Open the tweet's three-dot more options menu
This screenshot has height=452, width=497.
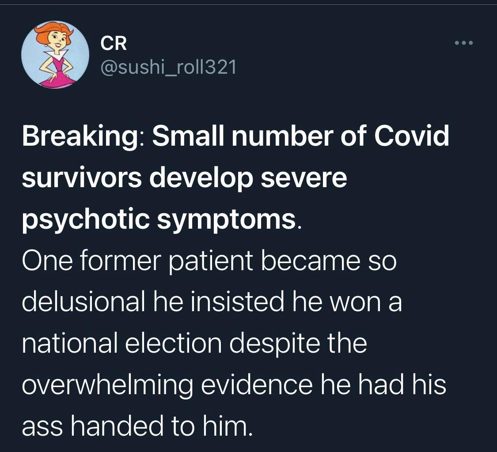[x=464, y=43]
